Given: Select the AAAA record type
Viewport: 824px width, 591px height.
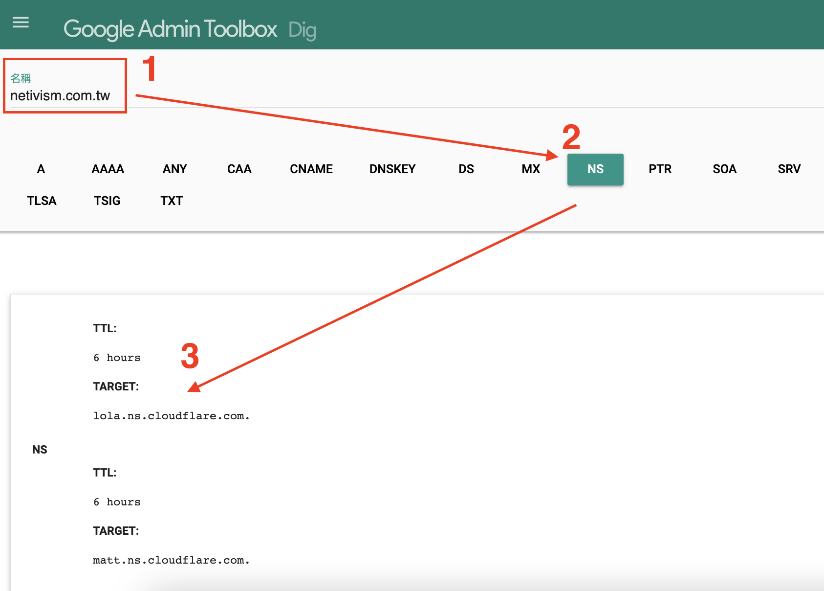Looking at the screenshot, I should point(108,169).
